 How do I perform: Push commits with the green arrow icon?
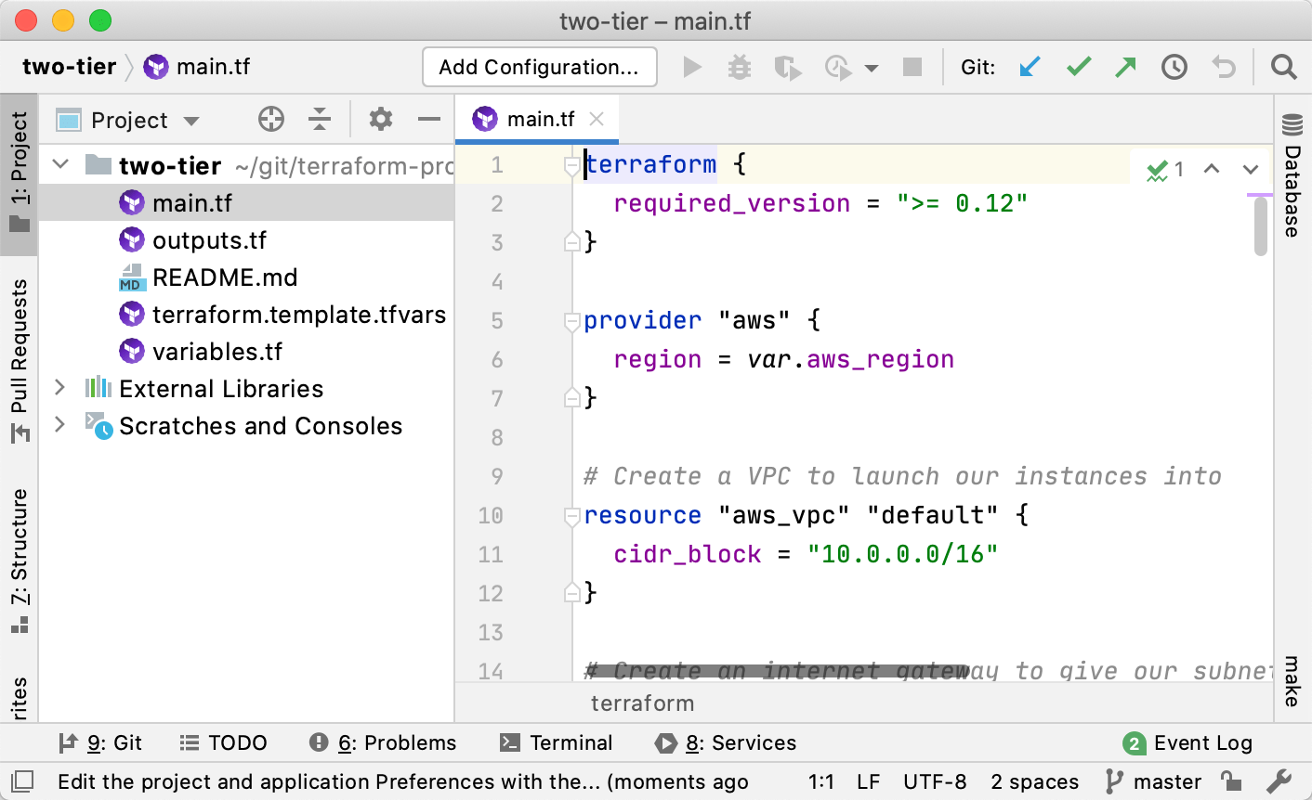(x=1125, y=66)
